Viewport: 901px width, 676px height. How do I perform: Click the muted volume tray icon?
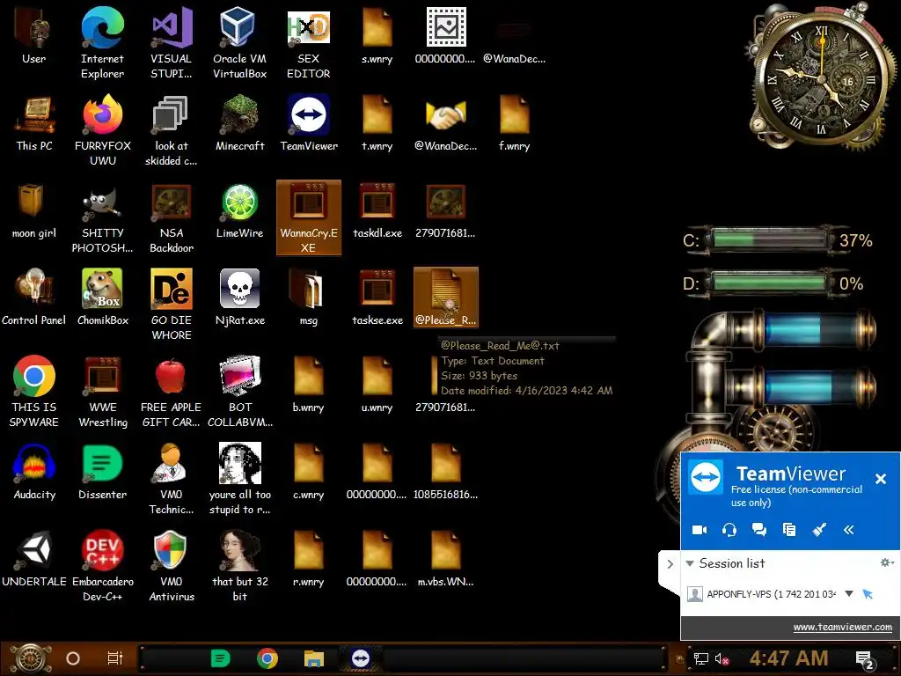[722, 658]
